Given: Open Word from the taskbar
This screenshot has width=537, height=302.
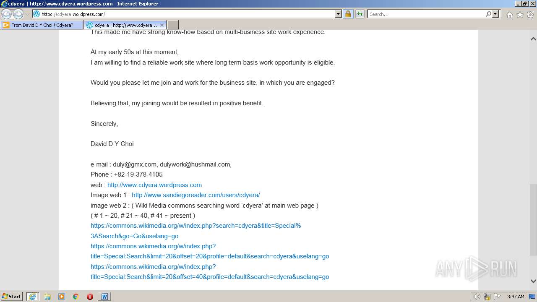Looking at the screenshot, I should pyautogui.click(x=104, y=297).
